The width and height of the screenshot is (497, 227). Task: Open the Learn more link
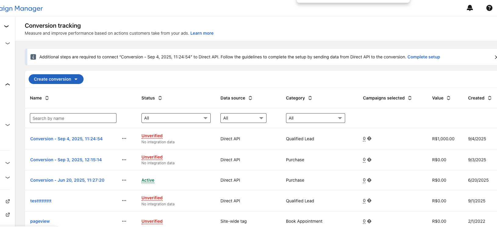tap(202, 33)
